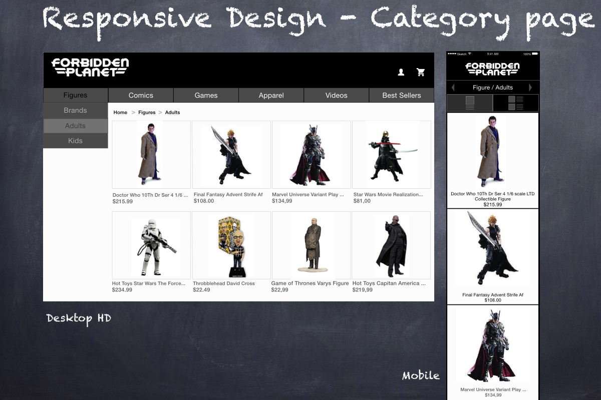601x400 pixels.
Task: Open the Best Sellers tab
Action: point(402,95)
